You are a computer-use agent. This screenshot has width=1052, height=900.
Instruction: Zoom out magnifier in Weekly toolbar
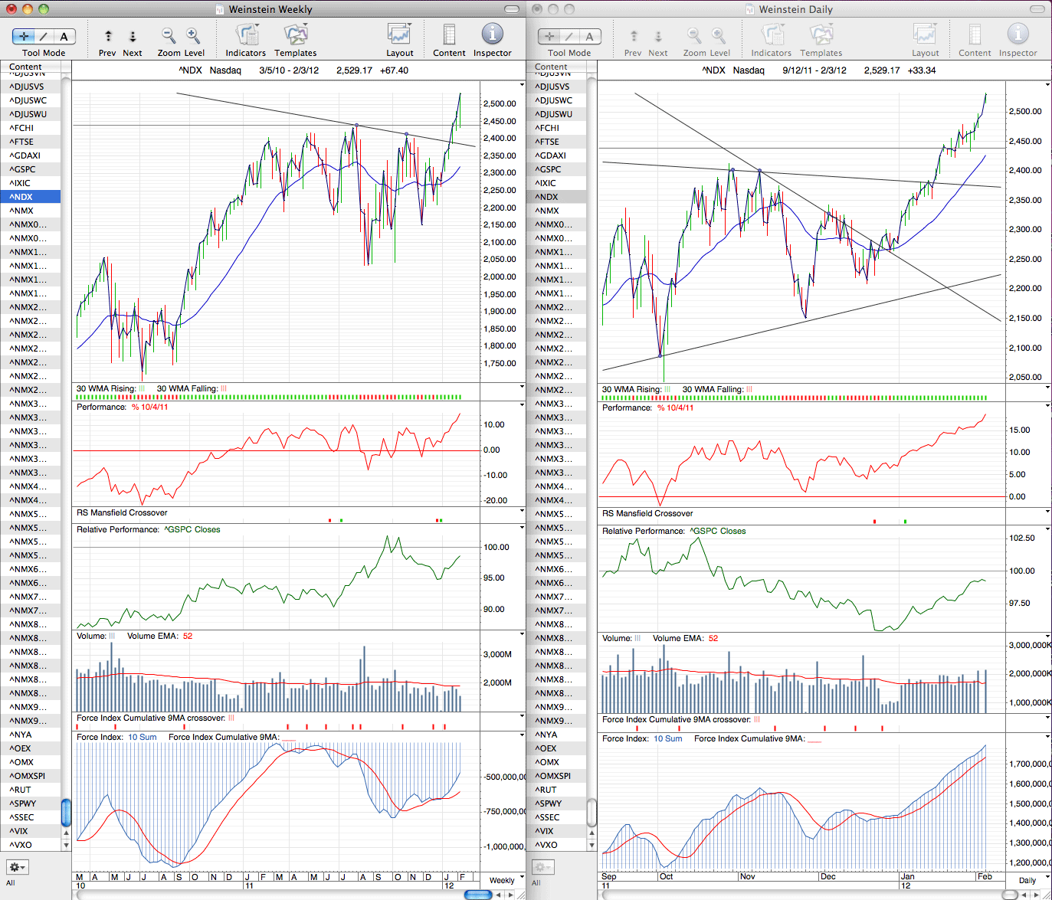coord(169,35)
